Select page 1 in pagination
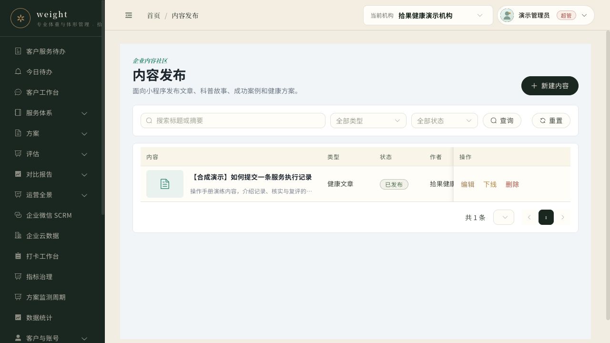610x343 pixels. pos(546,217)
